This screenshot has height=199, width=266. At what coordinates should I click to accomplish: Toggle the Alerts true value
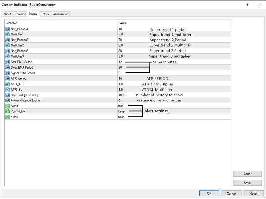[121, 106]
